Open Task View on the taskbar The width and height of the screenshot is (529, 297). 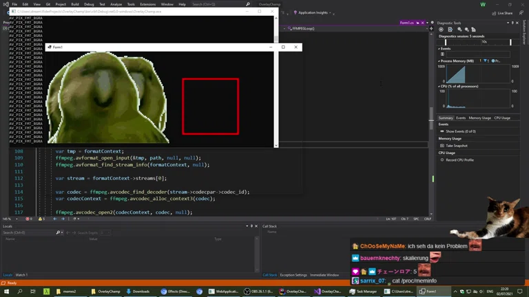tap(33, 291)
